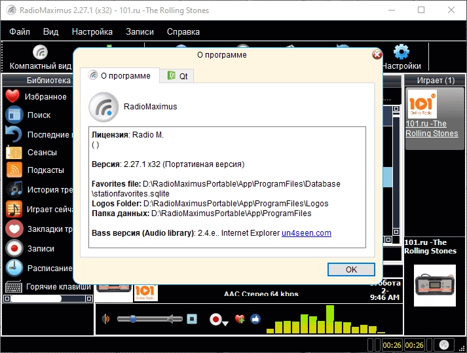Click the equalizer spectrum display
Screen dimensions: 467x353
click(326, 319)
